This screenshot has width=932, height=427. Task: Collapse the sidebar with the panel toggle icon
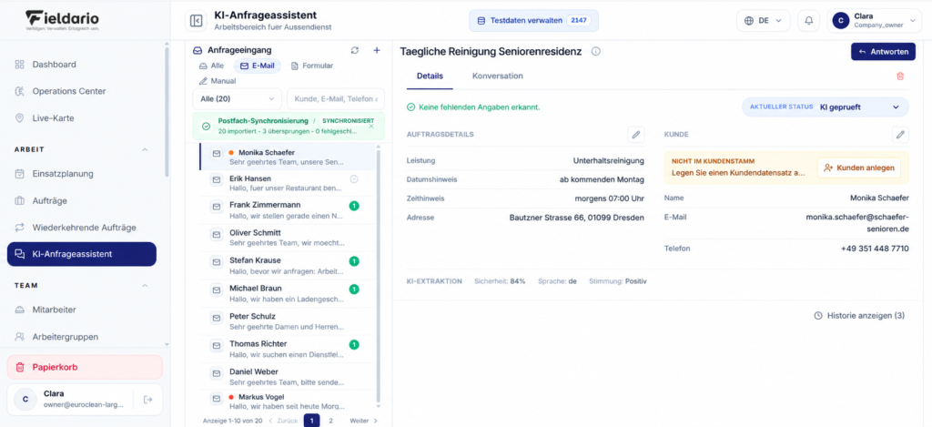(196, 20)
